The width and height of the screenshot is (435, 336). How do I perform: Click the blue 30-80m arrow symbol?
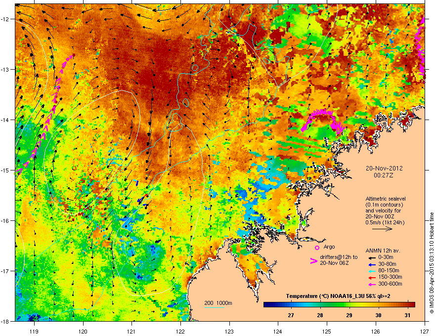click(x=372, y=264)
